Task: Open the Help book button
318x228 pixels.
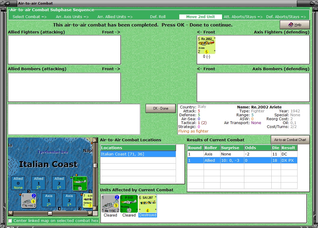Action: pyautogui.click(x=295, y=25)
